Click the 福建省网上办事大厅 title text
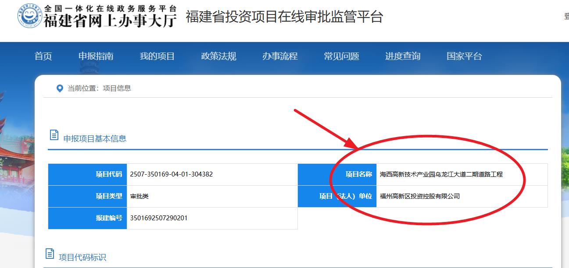 click(x=110, y=20)
